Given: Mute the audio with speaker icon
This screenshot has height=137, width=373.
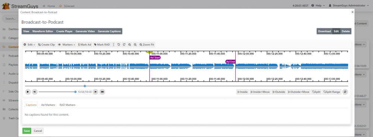Looking at the screenshot, I should click(35, 92).
